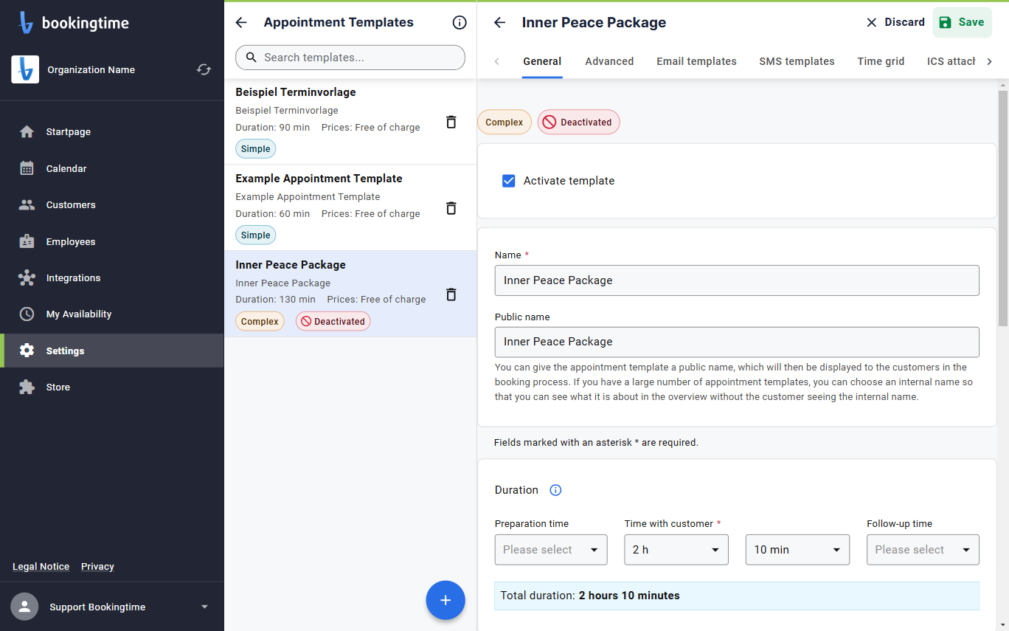Save the appointment template
Image resolution: width=1009 pixels, height=631 pixels.
962,22
